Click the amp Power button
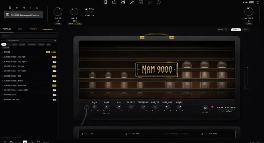 pyautogui.click(x=205, y=108)
